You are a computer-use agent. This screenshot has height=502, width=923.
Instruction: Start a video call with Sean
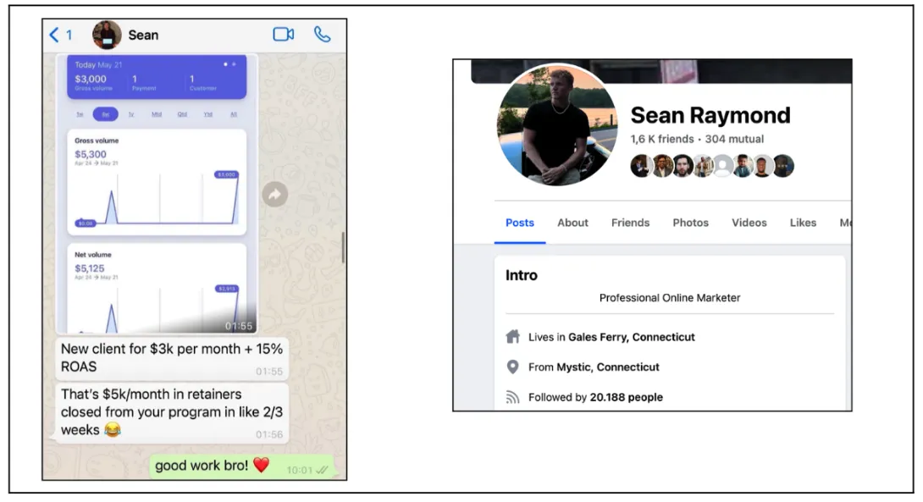(283, 34)
